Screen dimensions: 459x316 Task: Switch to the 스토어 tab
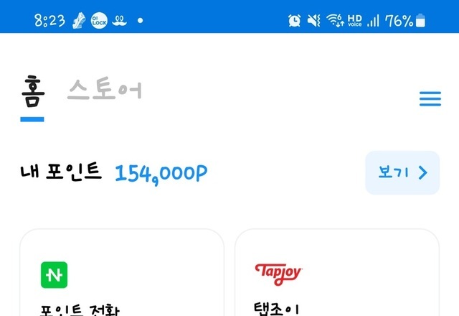pyautogui.click(x=105, y=89)
